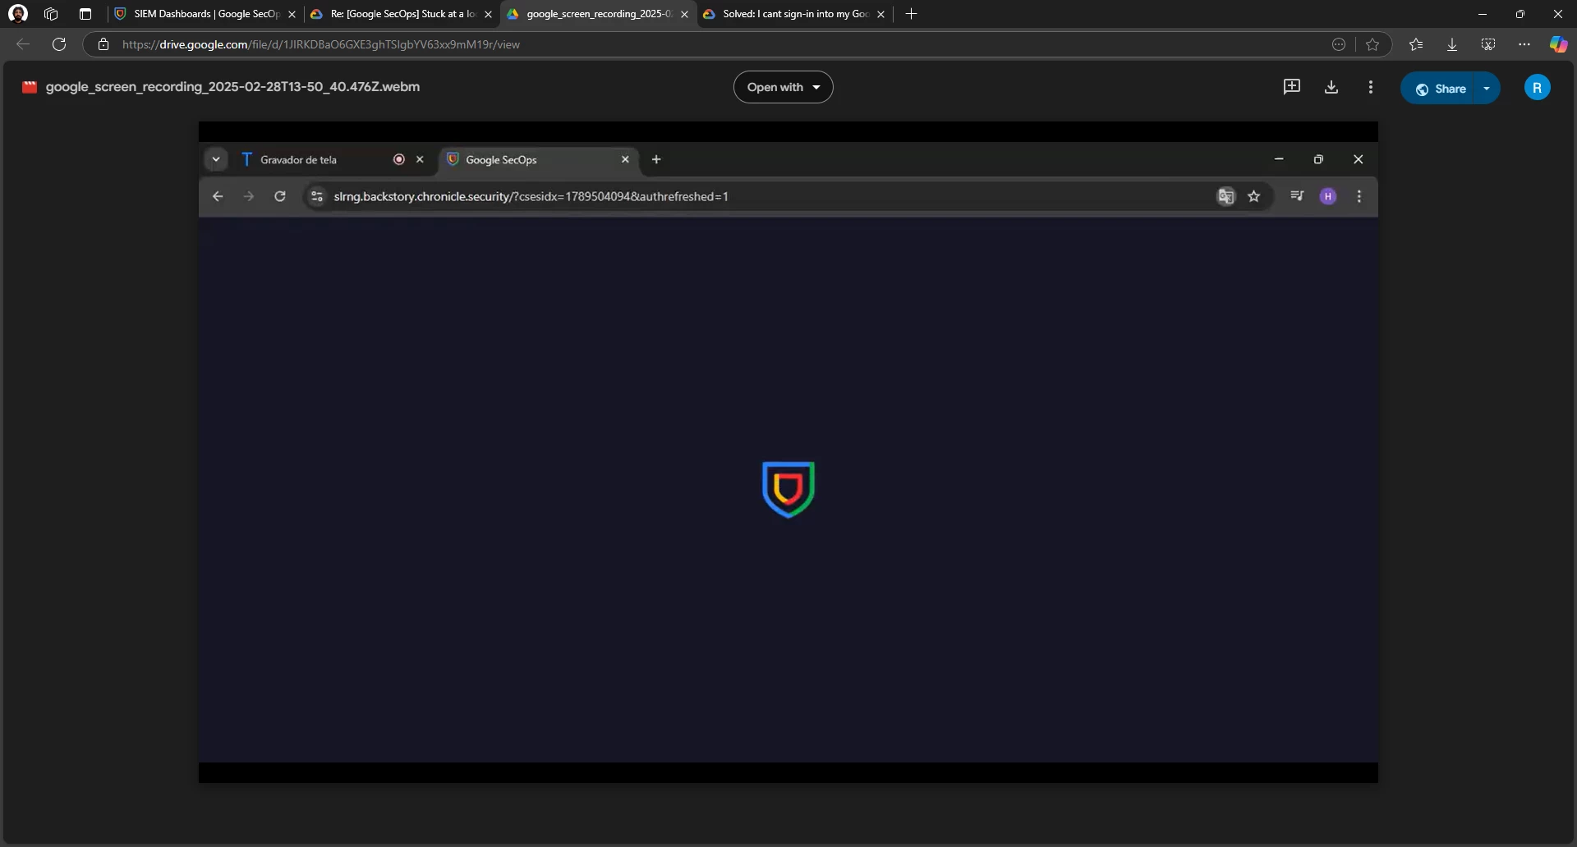This screenshot has width=1577, height=847.
Task: Click new tab plus in recorded browser
Action: [x=656, y=159]
